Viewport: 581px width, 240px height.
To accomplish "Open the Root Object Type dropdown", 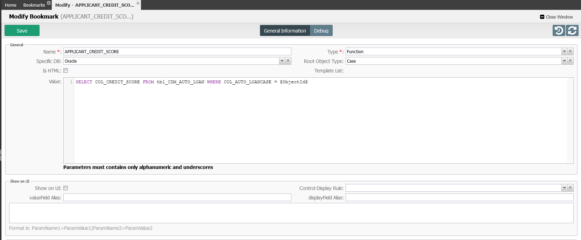I will point(564,61).
